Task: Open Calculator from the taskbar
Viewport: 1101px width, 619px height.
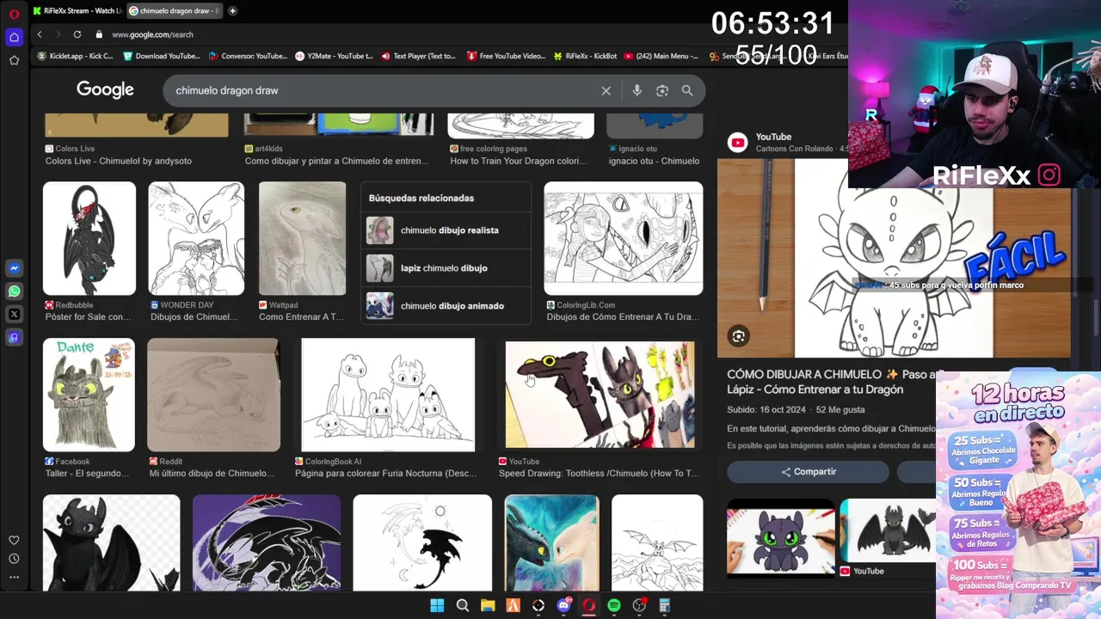Action: tap(664, 605)
